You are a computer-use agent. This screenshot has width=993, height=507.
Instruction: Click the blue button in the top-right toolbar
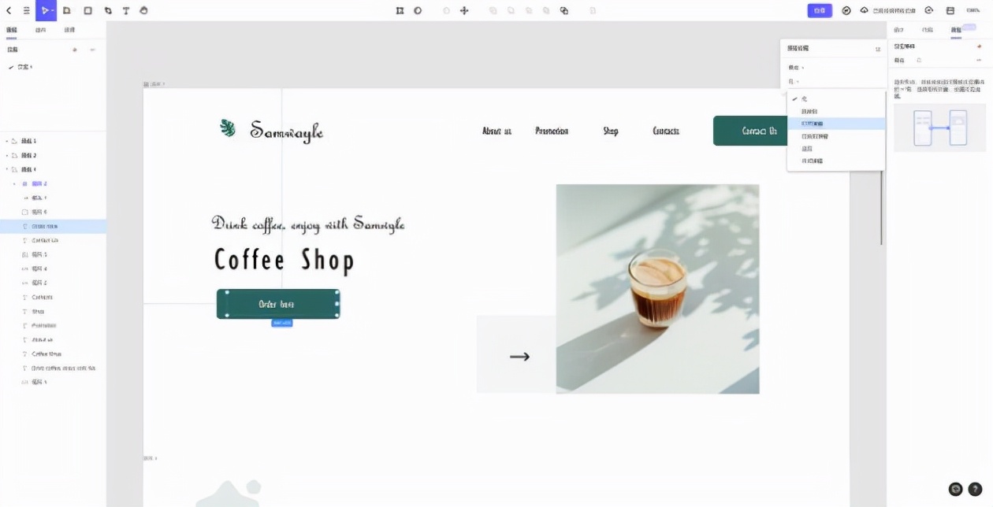click(x=819, y=11)
